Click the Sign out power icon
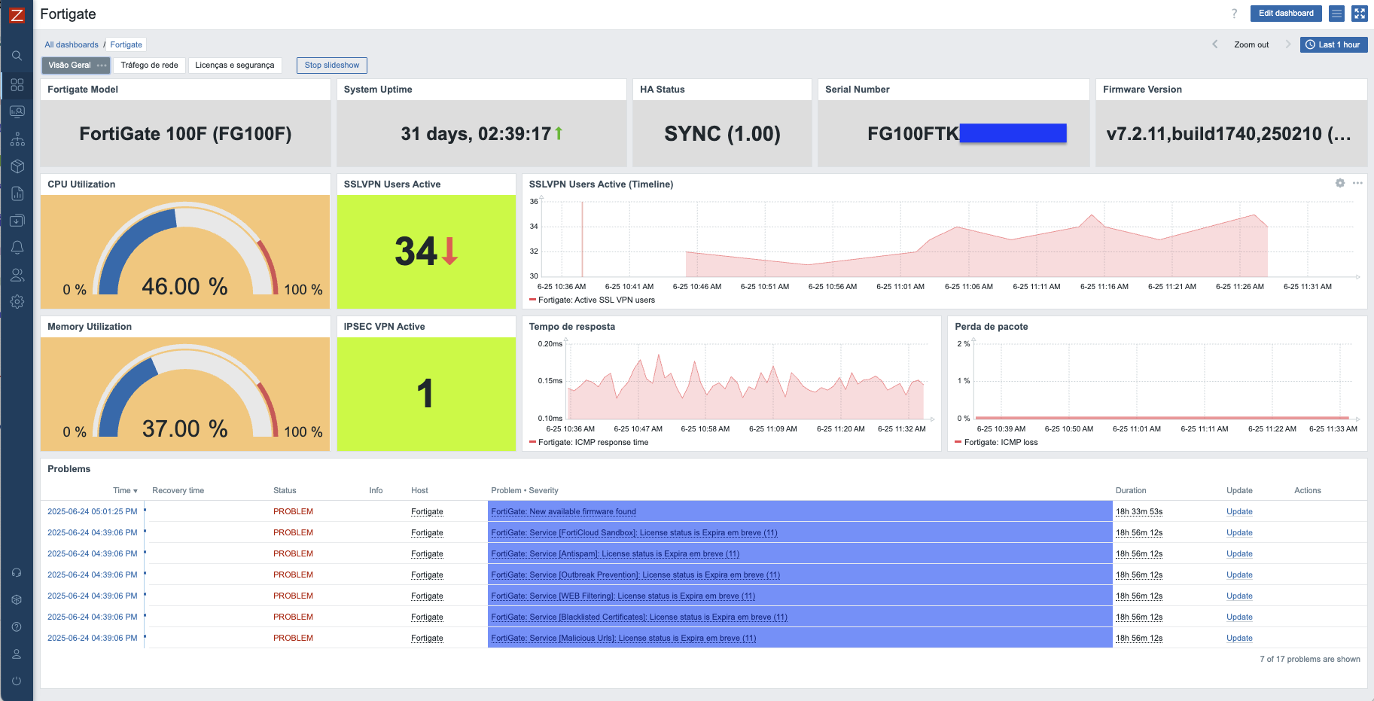Image resolution: width=1374 pixels, height=701 pixels. click(x=17, y=681)
